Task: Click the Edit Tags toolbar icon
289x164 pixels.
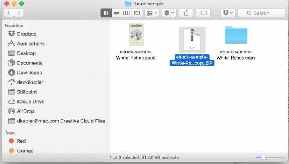Action: pyautogui.click(x=203, y=13)
